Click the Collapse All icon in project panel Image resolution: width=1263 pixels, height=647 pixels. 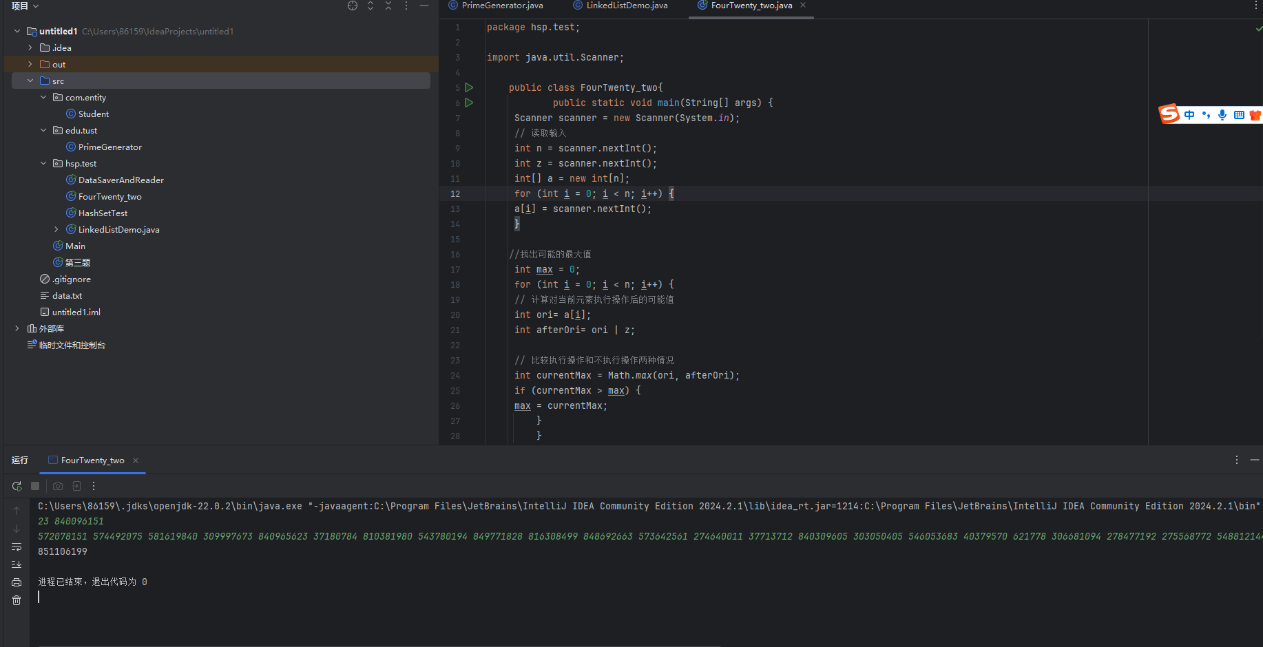pyautogui.click(x=388, y=6)
